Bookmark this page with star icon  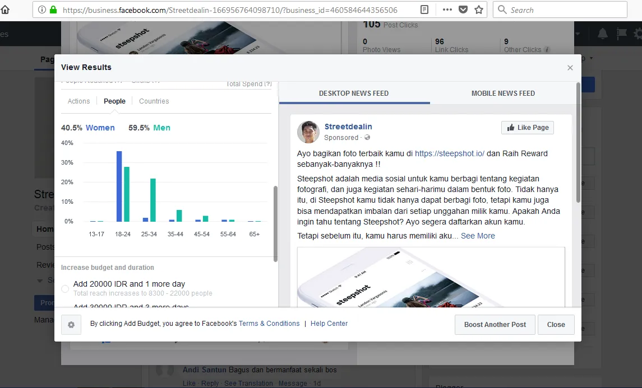click(x=479, y=10)
